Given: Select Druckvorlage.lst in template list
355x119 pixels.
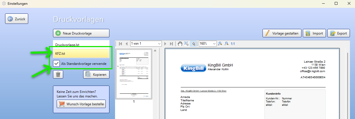Looking at the screenshot, I should [x=81, y=45].
